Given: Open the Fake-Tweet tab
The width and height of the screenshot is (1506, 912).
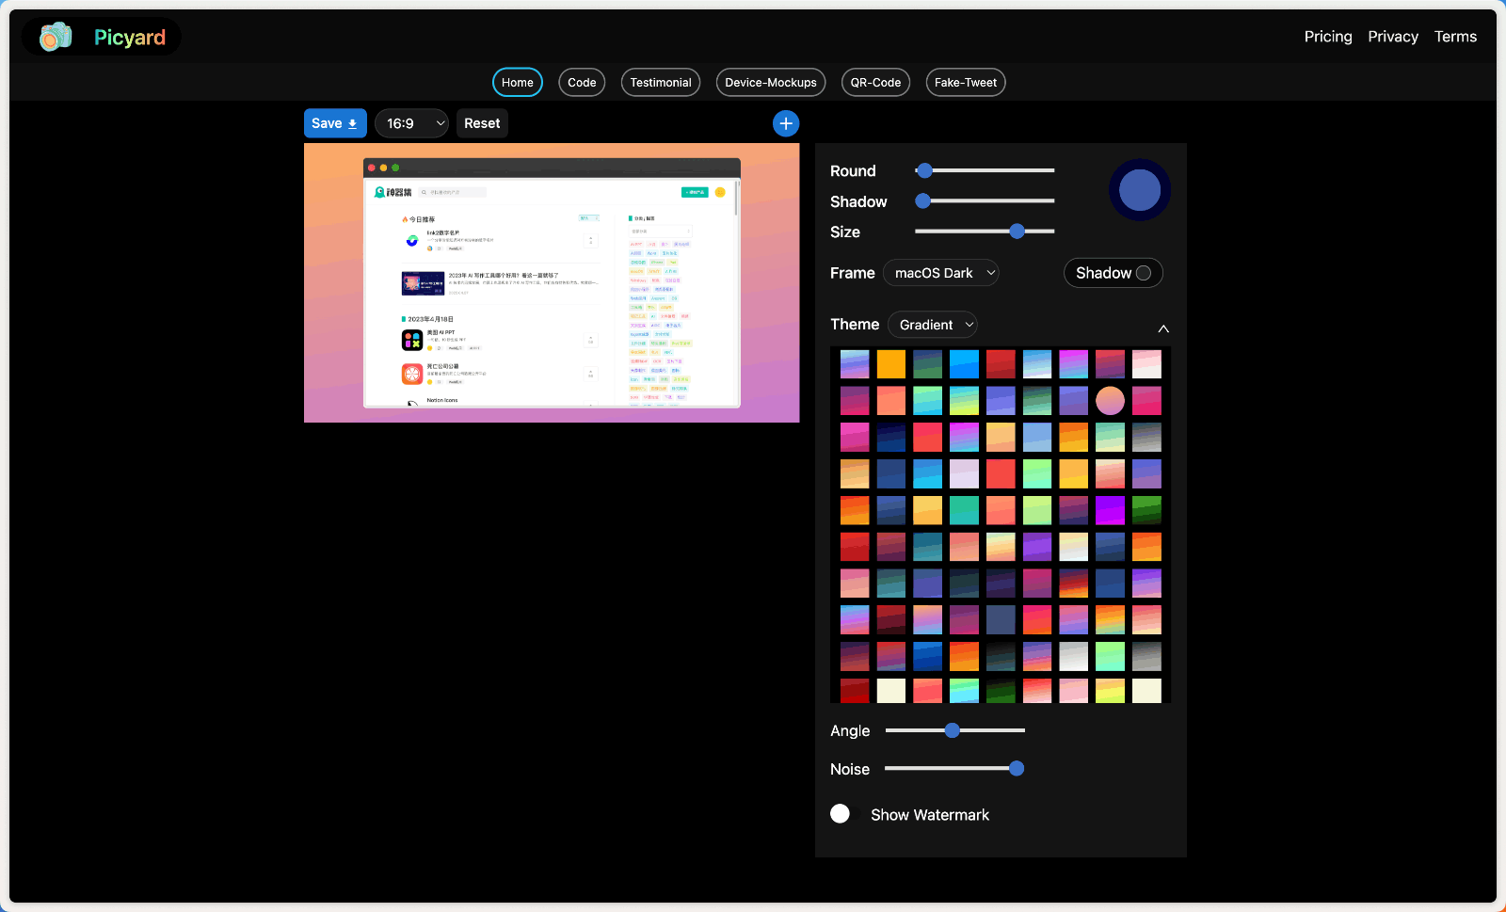Looking at the screenshot, I should (965, 83).
